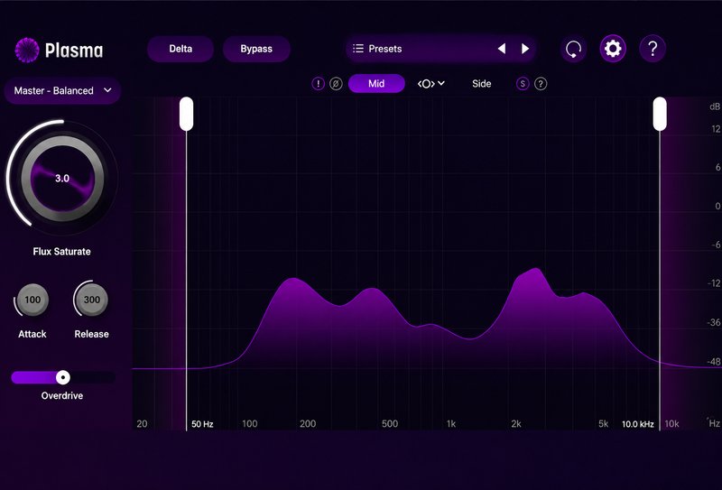Toggle the Bypass button
The width and height of the screenshot is (722, 490).
tap(256, 49)
